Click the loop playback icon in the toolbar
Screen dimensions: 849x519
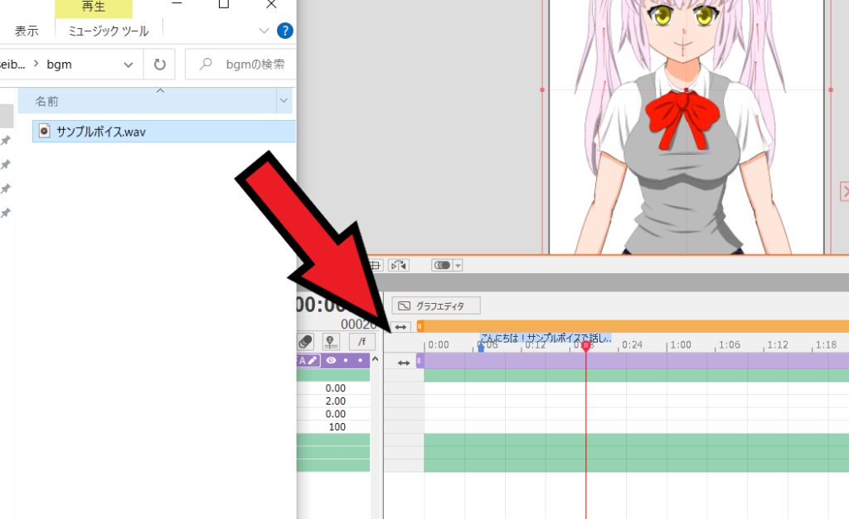pyautogui.click(x=400, y=265)
